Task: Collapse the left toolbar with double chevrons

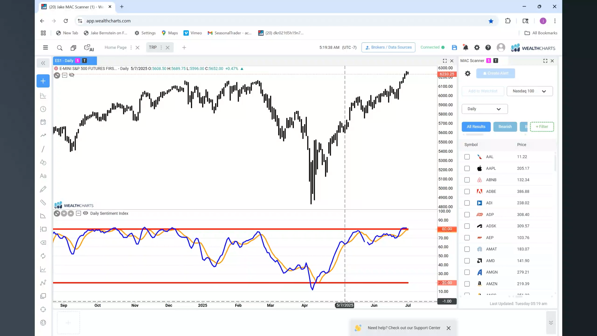Action: [x=43, y=63]
